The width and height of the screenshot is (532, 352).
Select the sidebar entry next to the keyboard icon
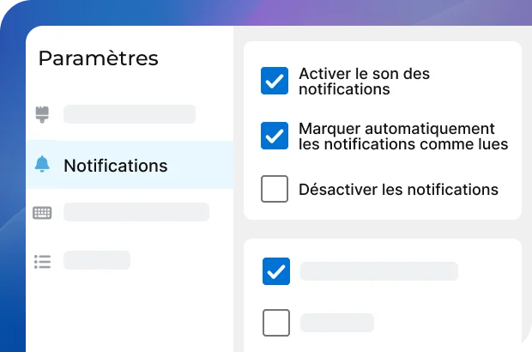click(136, 212)
